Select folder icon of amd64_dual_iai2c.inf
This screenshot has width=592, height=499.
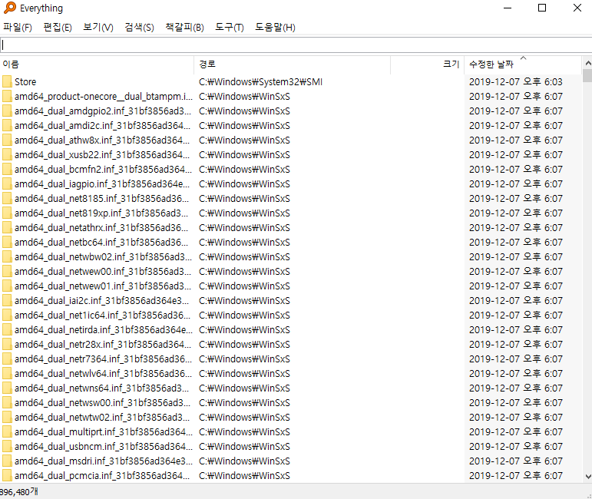(x=7, y=301)
